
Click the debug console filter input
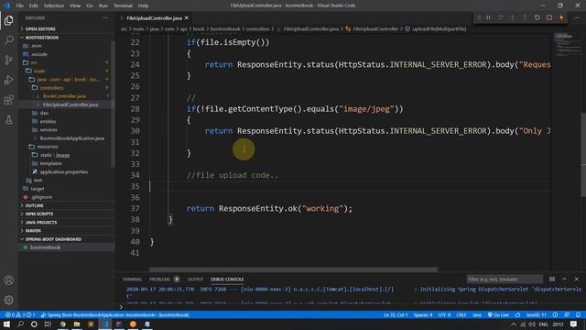(505, 279)
